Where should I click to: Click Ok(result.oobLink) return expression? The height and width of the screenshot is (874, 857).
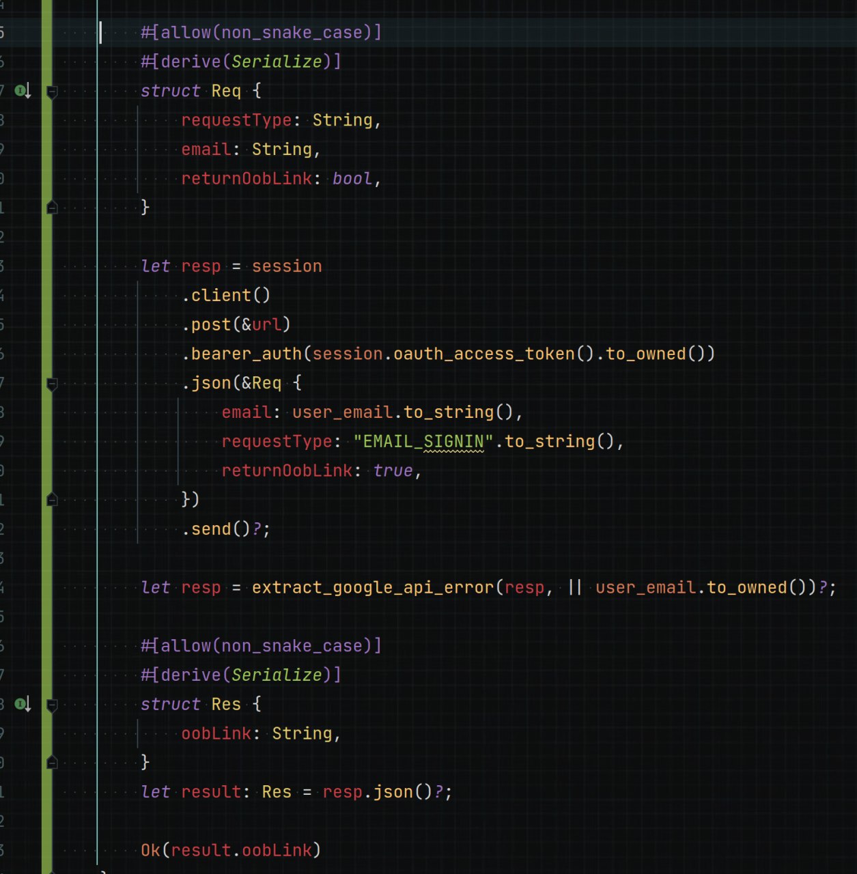231,850
